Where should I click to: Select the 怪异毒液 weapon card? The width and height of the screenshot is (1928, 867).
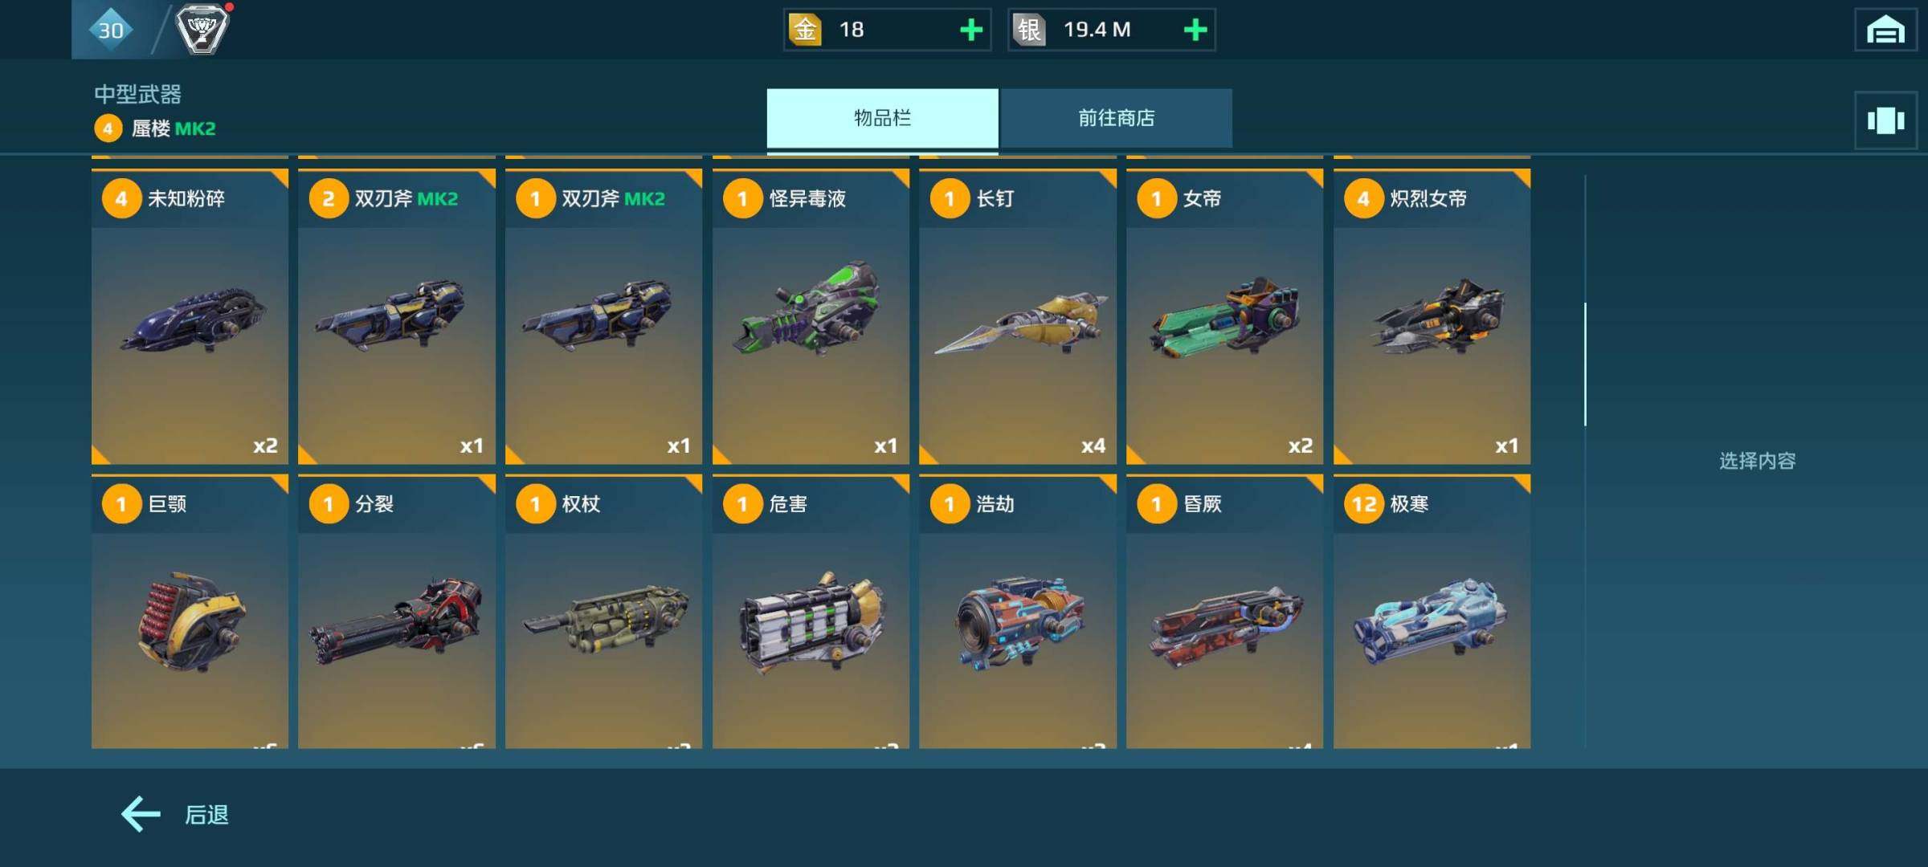pos(811,316)
